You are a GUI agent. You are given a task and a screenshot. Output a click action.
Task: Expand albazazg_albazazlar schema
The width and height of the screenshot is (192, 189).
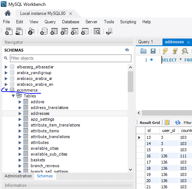[x=6, y=67]
